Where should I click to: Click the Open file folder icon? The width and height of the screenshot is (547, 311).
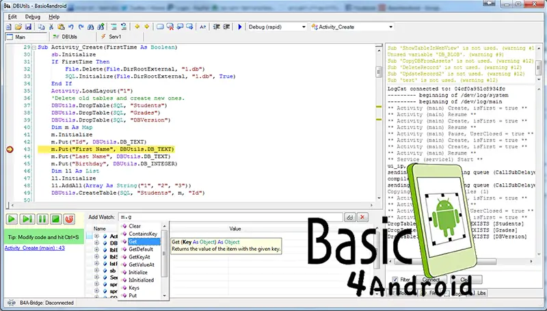point(17,27)
